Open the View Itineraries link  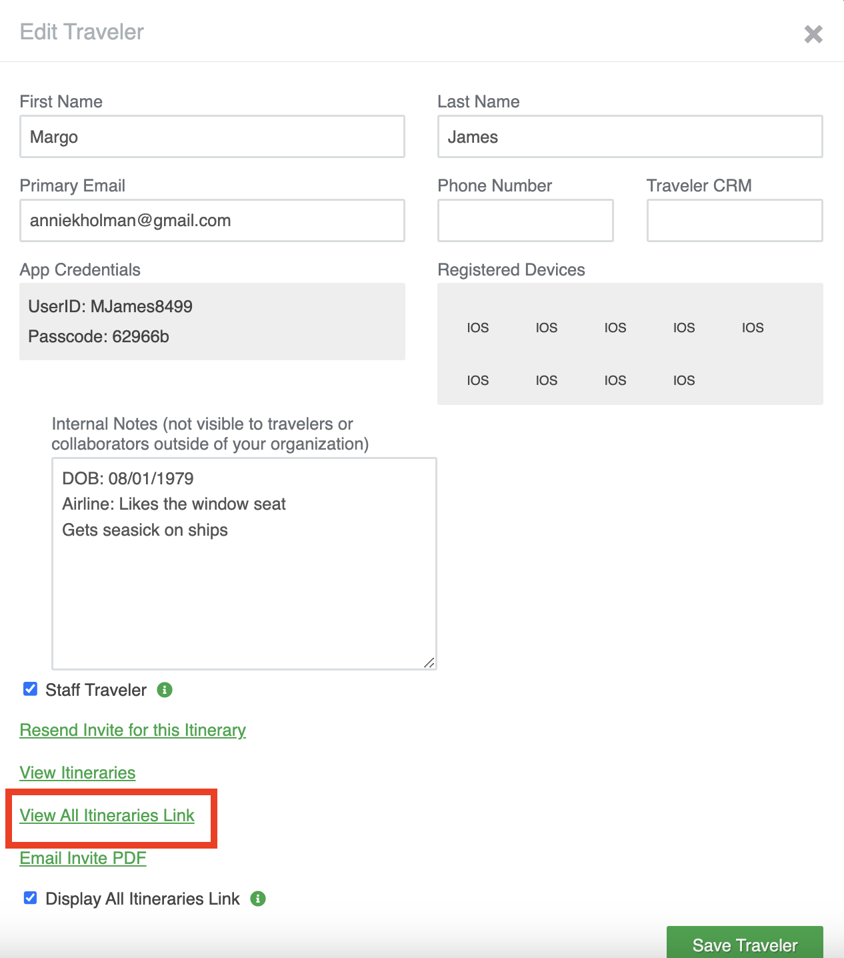coord(77,773)
